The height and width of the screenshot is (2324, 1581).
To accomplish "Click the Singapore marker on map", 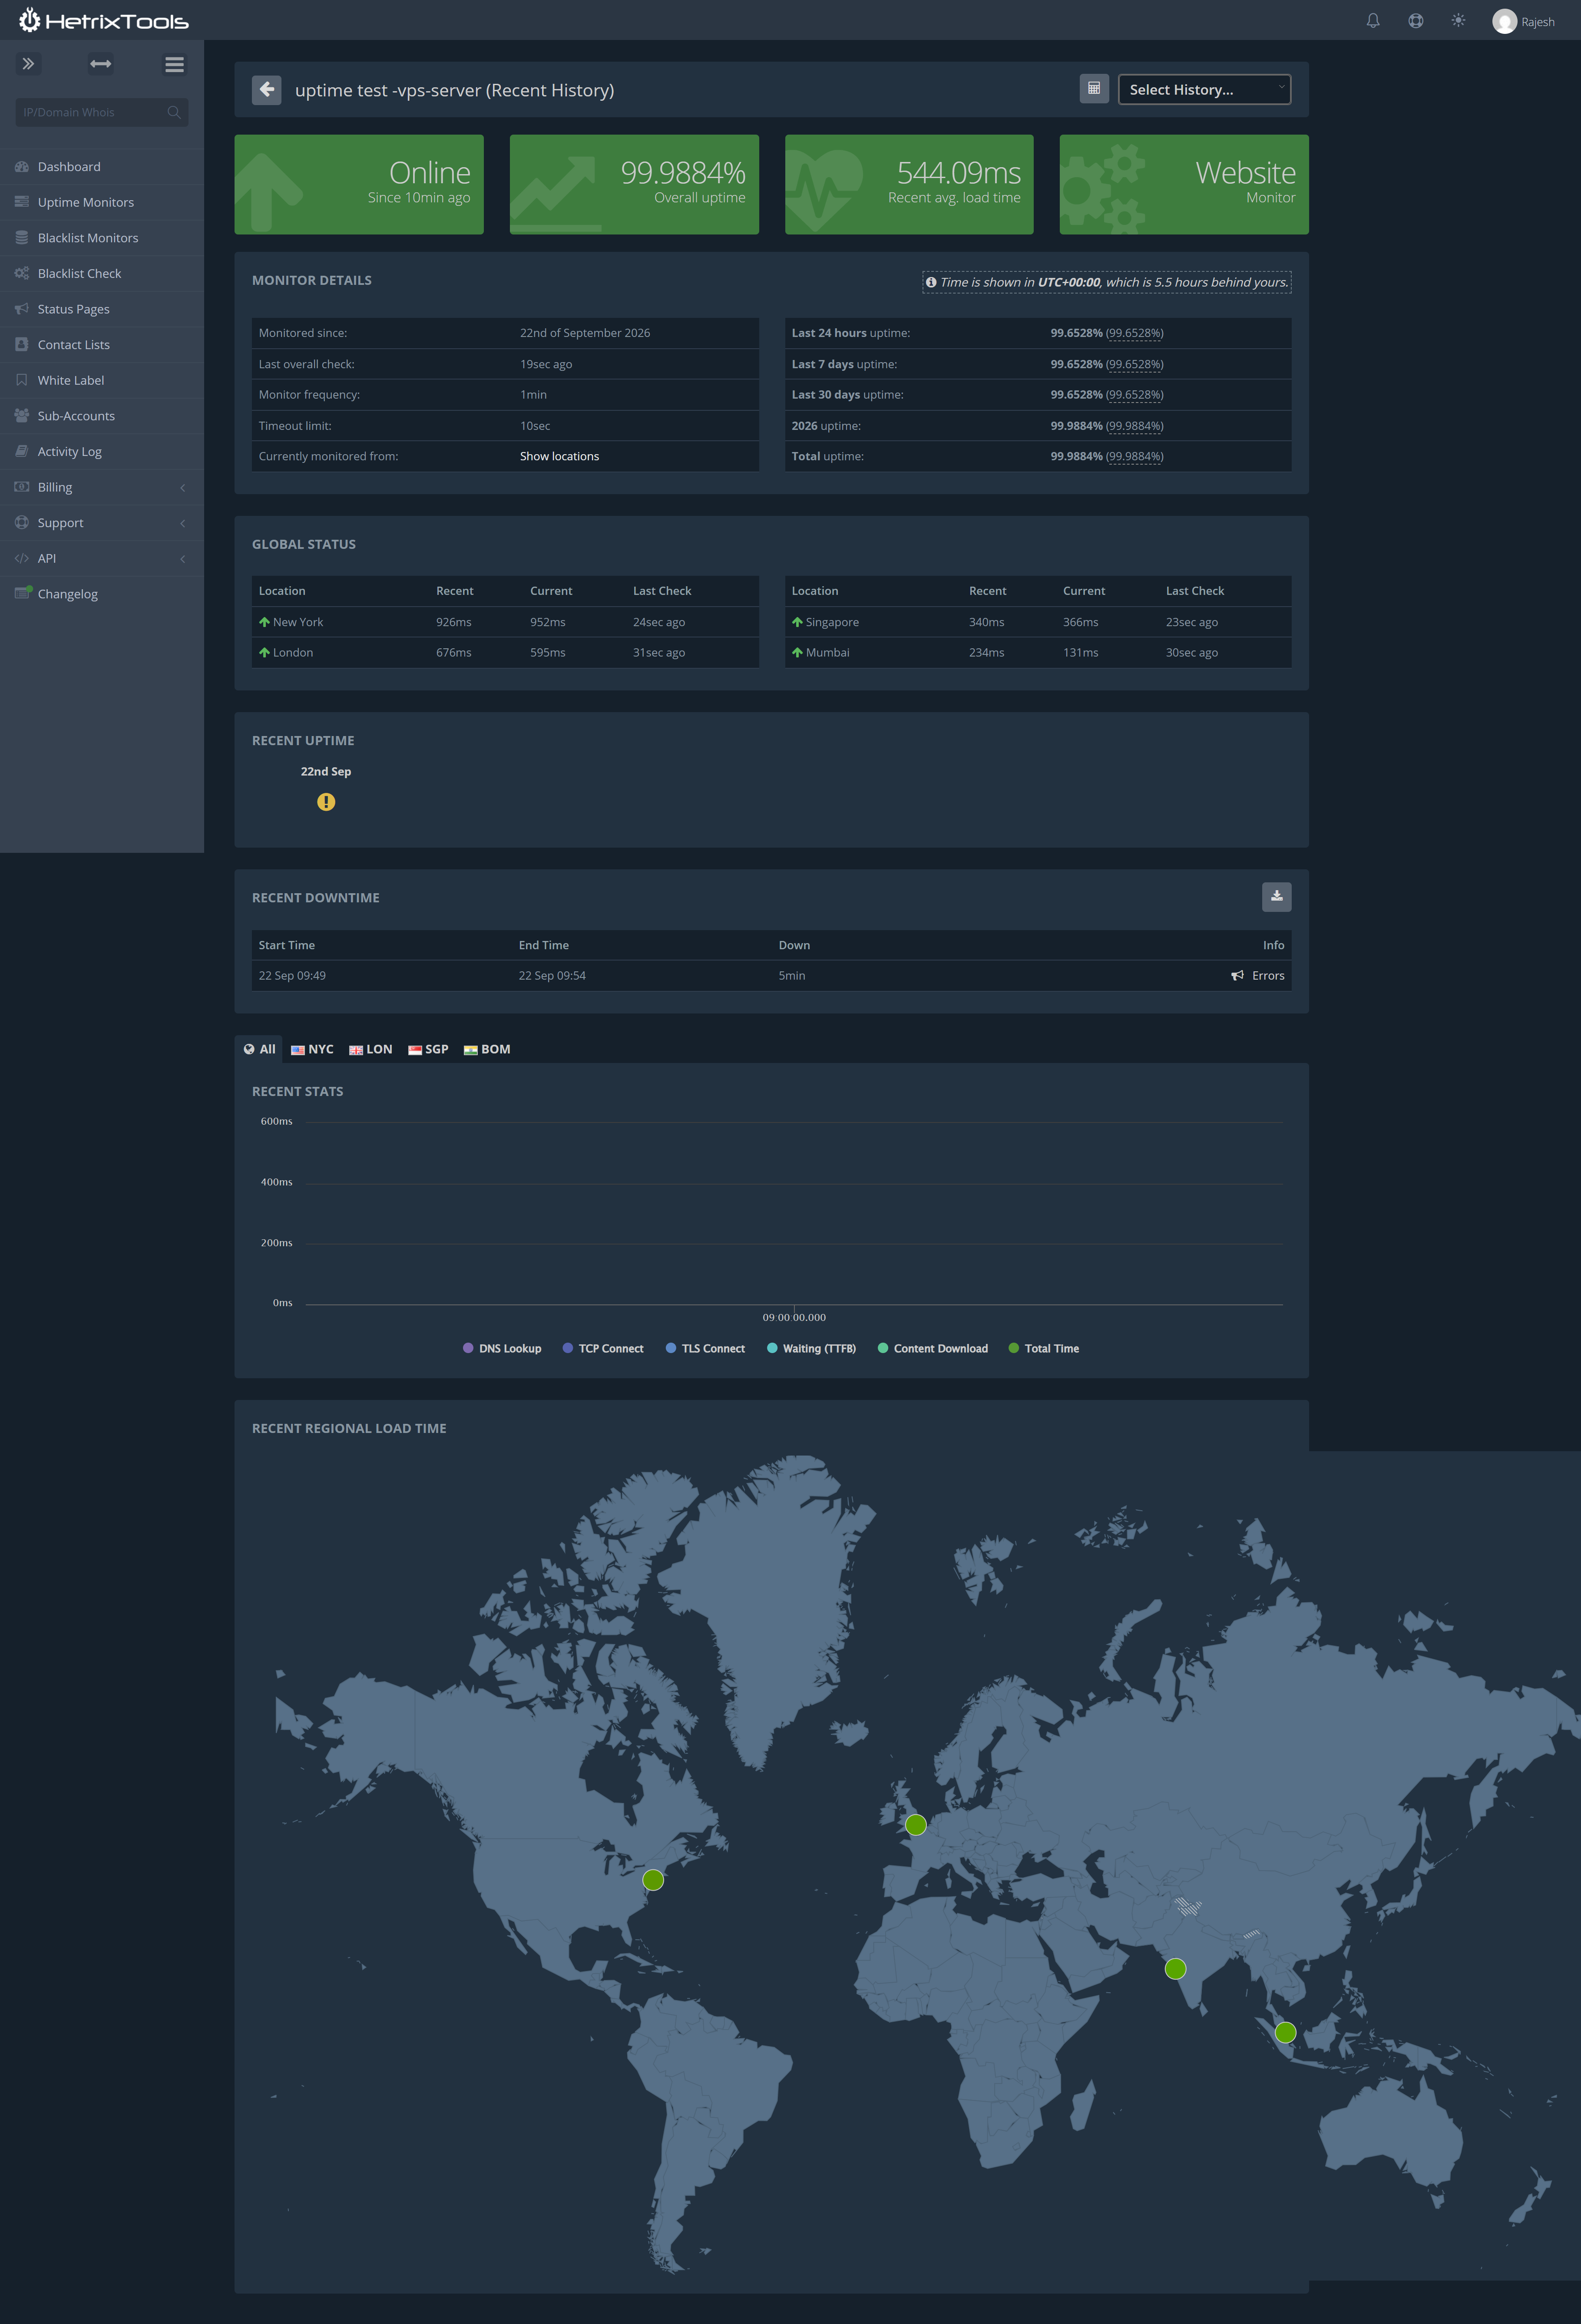I will tap(1286, 2032).
